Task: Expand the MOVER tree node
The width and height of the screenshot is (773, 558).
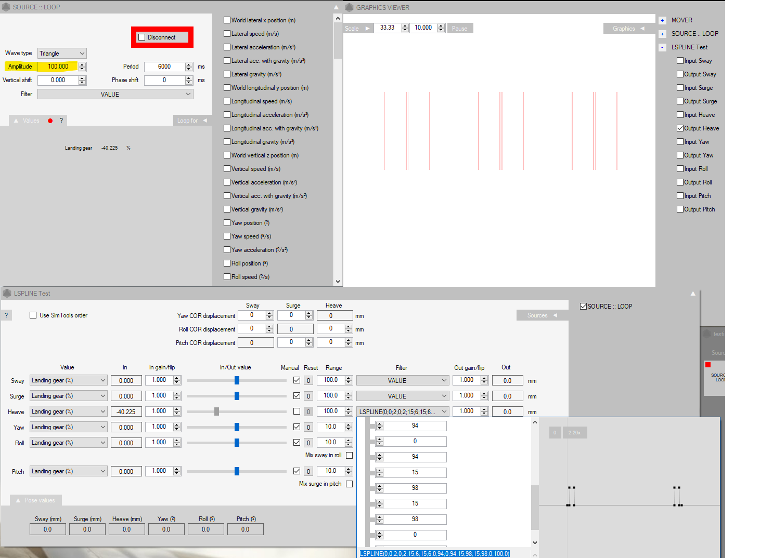Action: (662, 21)
